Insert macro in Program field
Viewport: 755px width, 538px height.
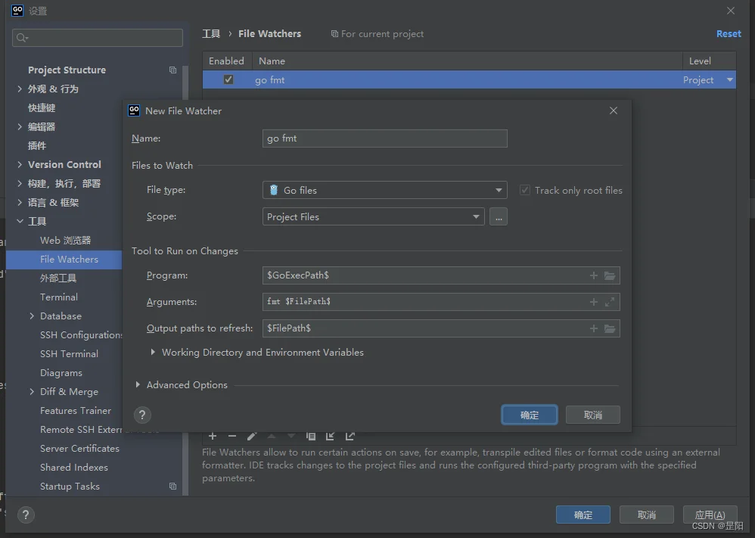click(594, 275)
